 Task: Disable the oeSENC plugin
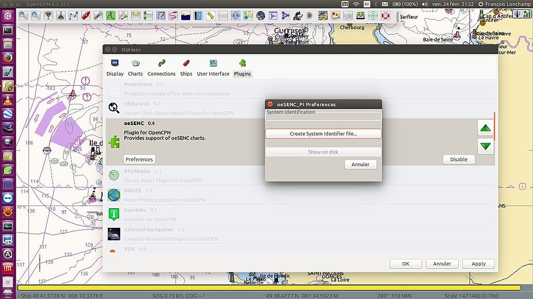459,159
